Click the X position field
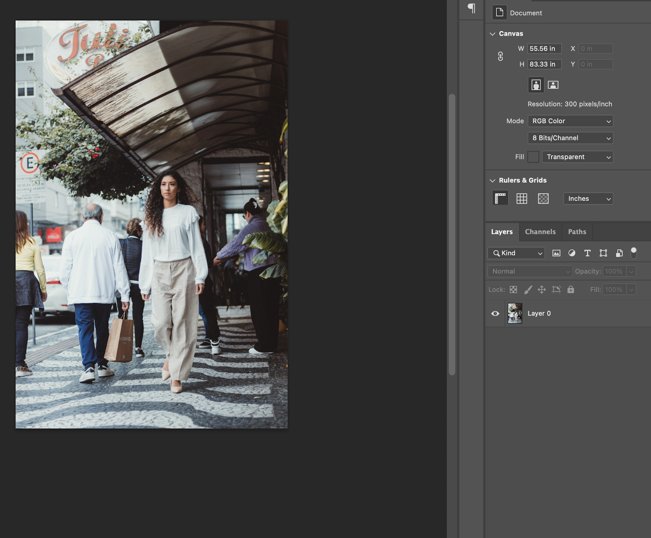The width and height of the screenshot is (651, 538). [596, 49]
